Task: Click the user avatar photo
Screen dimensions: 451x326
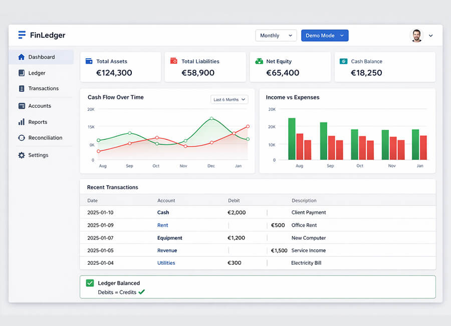Action: 416,36
